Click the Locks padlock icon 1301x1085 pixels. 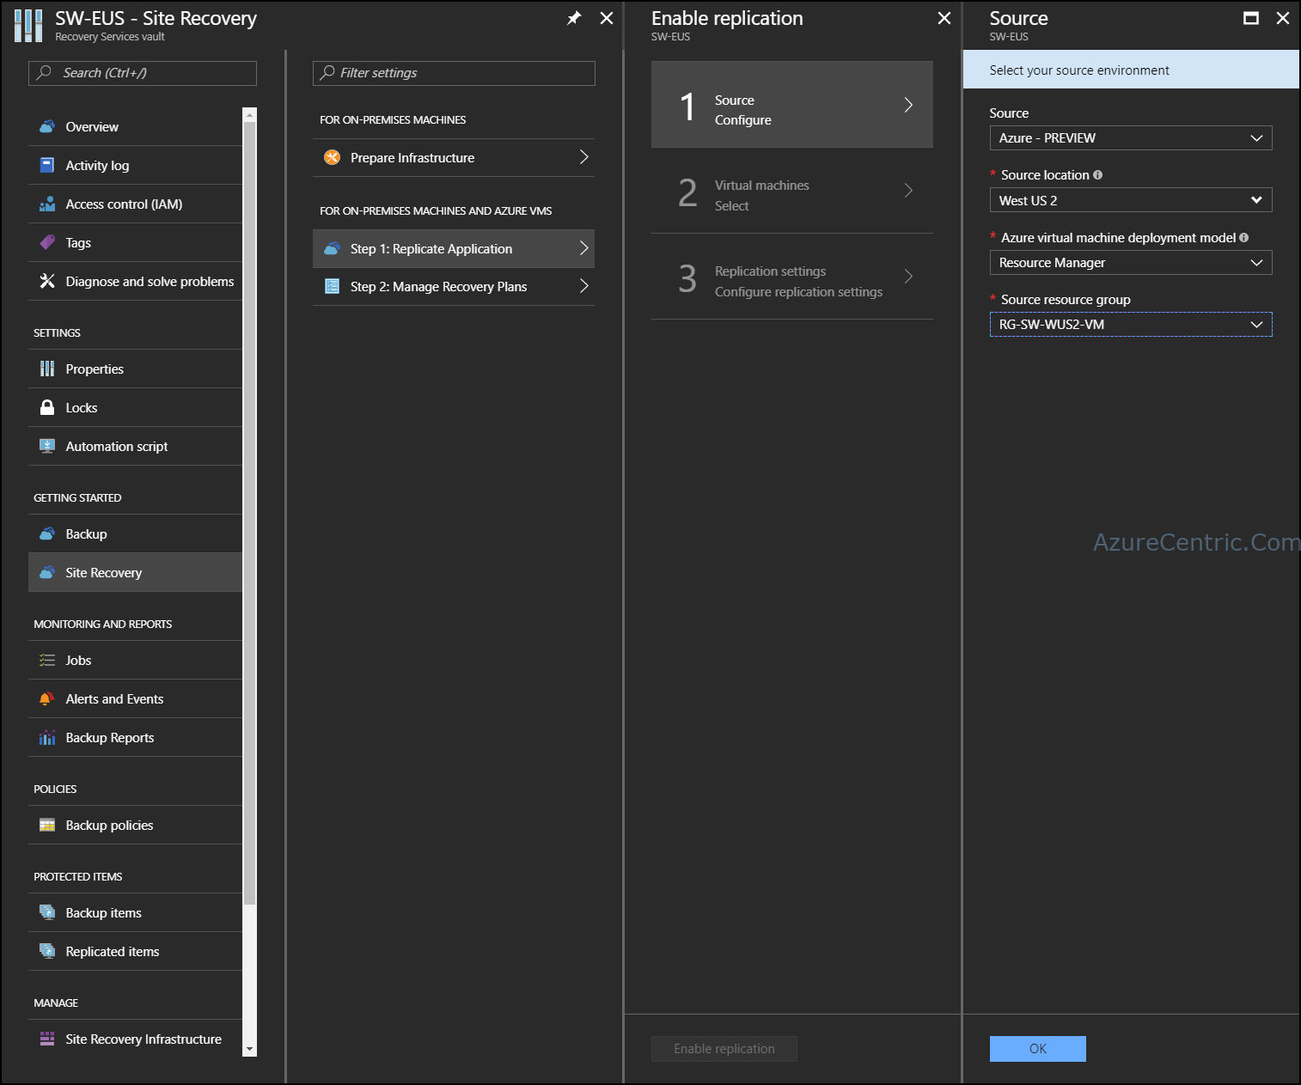[x=47, y=407]
